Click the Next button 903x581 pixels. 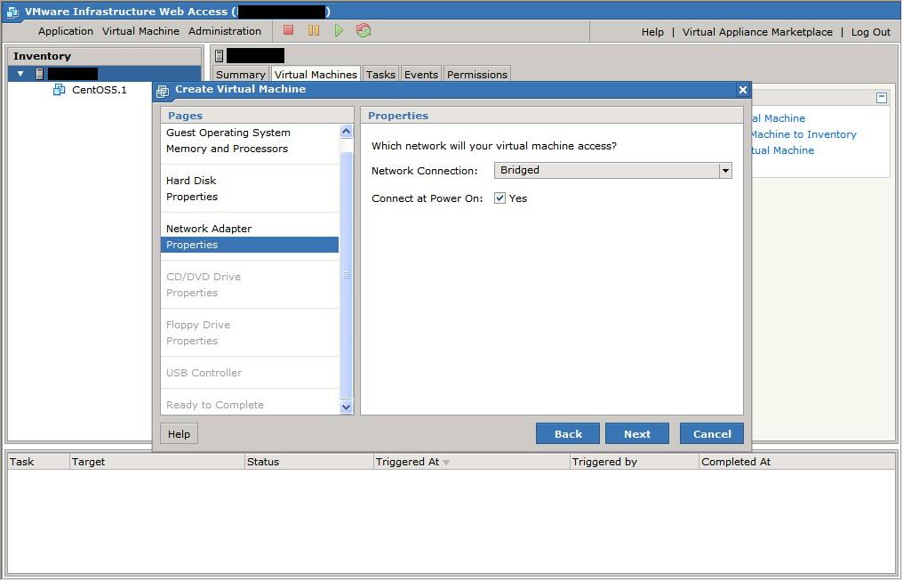click(x=637, y=434)
